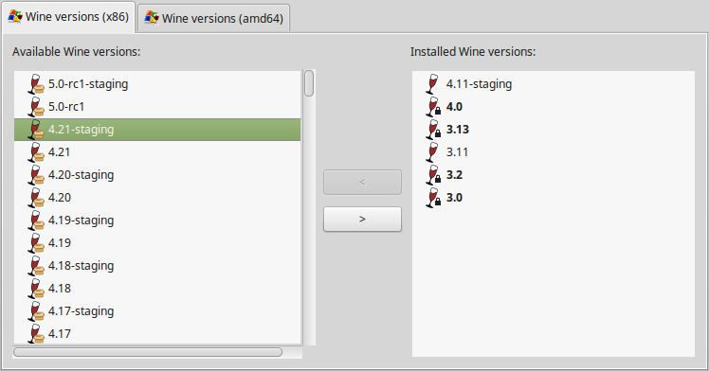Screen dimensions: 709x371
Task: Select 4.17-staging in the available list
Action: [157, 311]
